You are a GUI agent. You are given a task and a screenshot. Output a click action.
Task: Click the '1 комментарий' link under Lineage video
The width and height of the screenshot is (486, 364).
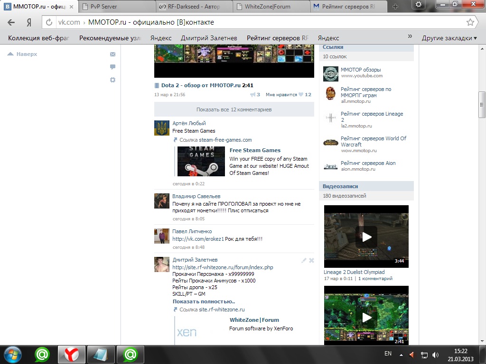pos(375,279)
